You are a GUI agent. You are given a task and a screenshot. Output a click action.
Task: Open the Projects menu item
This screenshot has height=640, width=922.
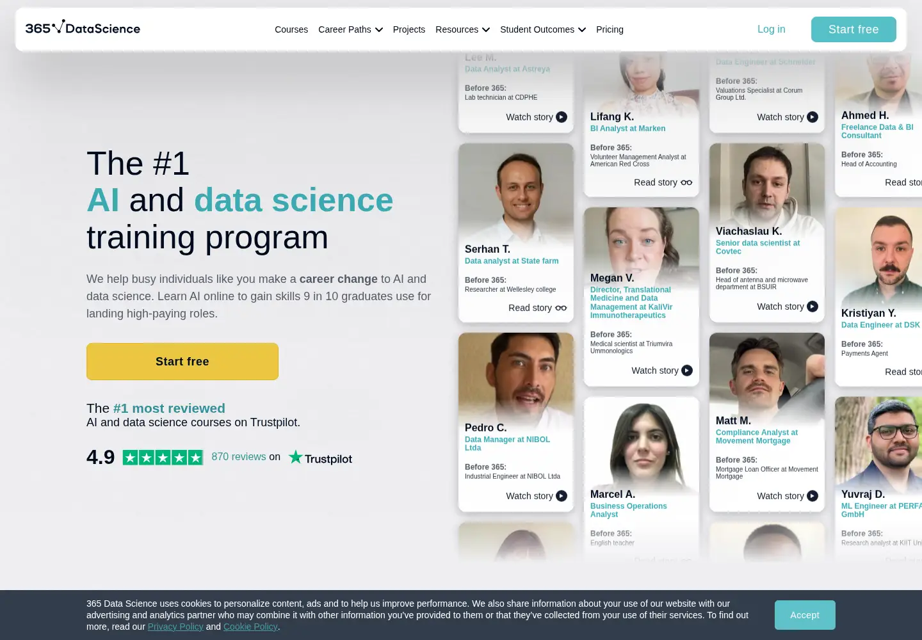point(409,29)
